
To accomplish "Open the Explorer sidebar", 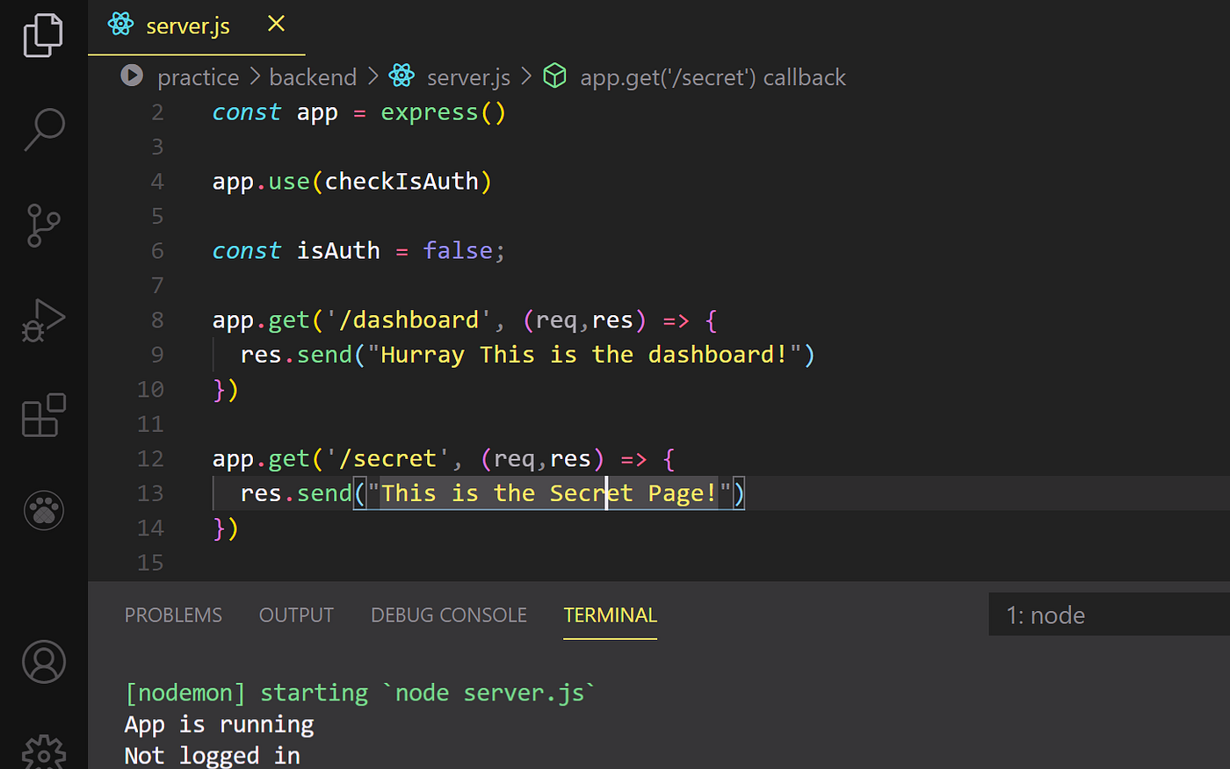I will click(43, 35).
